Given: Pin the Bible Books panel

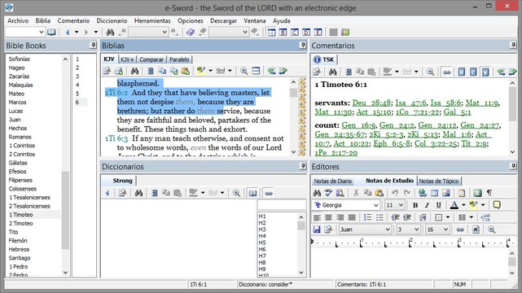Looking at the screenshot, I should pos(93,46).
